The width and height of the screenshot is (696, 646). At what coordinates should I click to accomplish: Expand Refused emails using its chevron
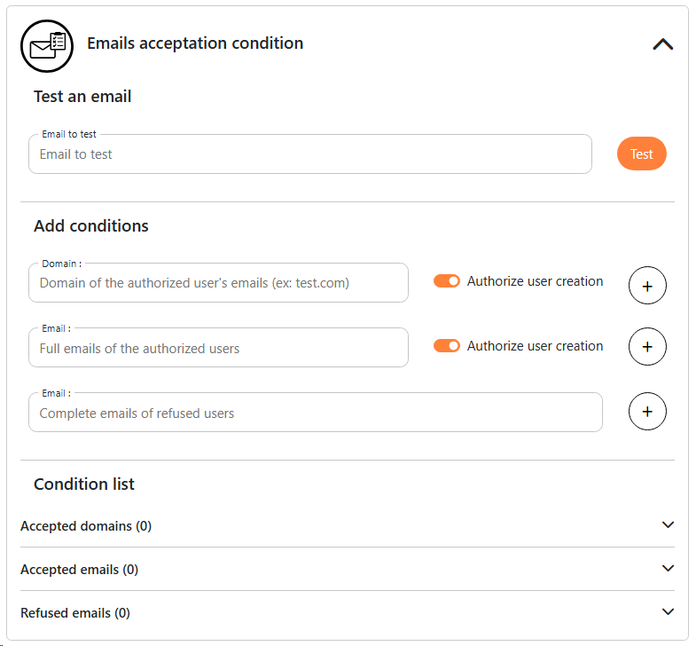click(x=669, y=612)
